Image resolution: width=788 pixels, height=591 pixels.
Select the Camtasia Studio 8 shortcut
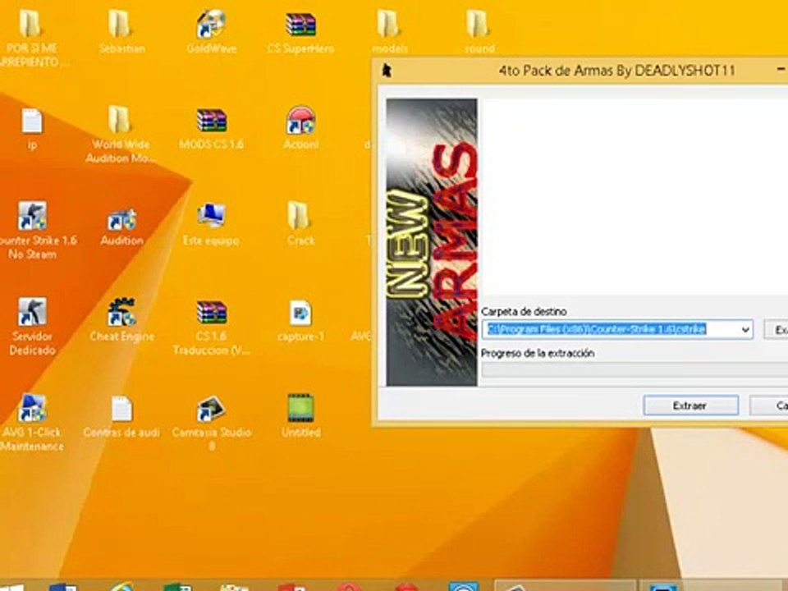pyautogui.click(x=211, y=424)
